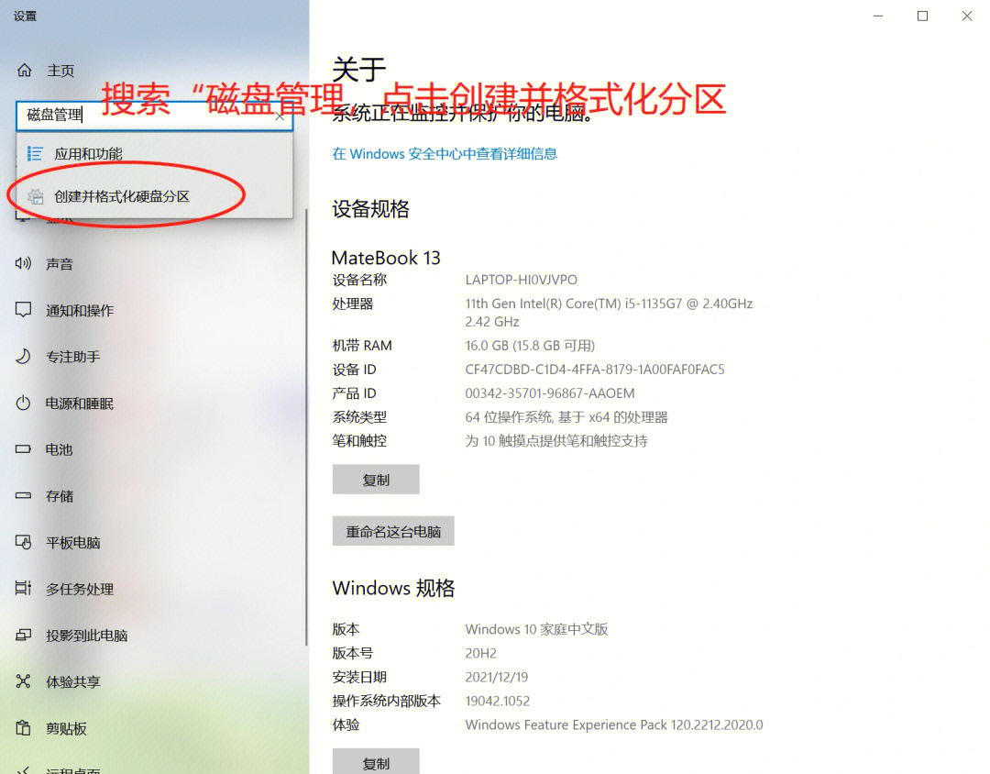The image size is (990, 774).
Task: Click the clipboard icon
Action: point(23,728)
